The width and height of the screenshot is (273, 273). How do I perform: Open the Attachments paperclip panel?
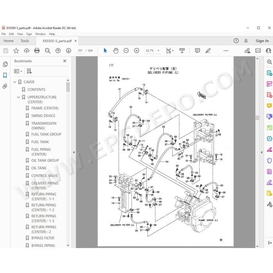(x=5, y=86)
